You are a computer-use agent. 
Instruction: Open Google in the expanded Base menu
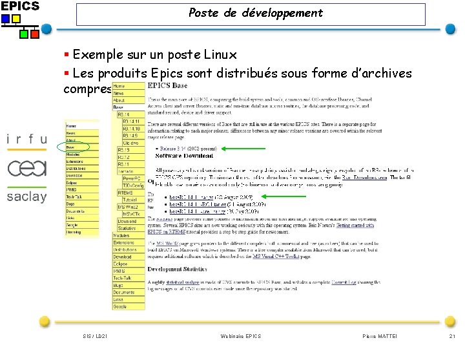pyautogui.click(x=129, y=307)
